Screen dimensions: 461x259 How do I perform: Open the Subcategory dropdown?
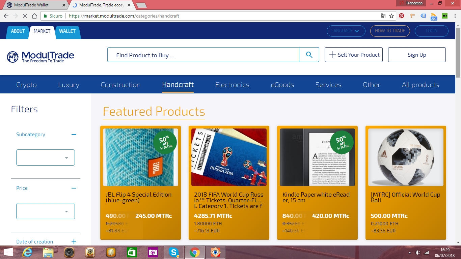(x=46, y=157)
